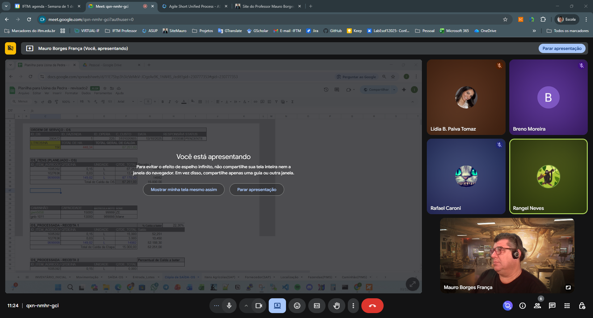593x318 pixels.
Task: Open the chat panel icon
Action: pyautogui.click(x=552, y=306)
